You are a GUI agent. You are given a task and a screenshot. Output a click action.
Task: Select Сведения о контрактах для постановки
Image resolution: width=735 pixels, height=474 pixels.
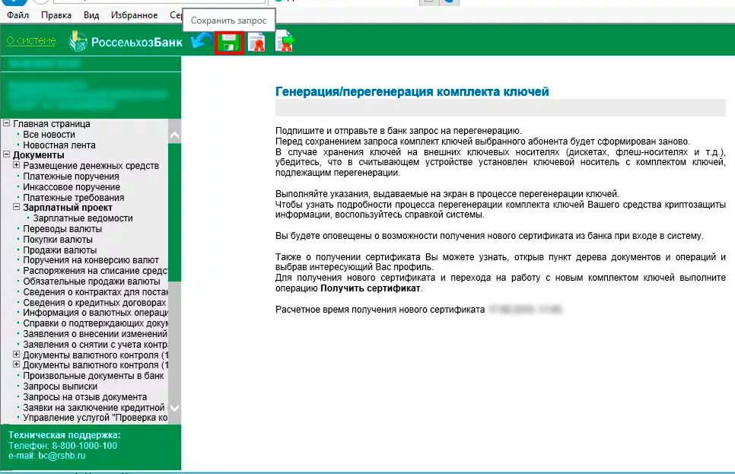point(95,291)
